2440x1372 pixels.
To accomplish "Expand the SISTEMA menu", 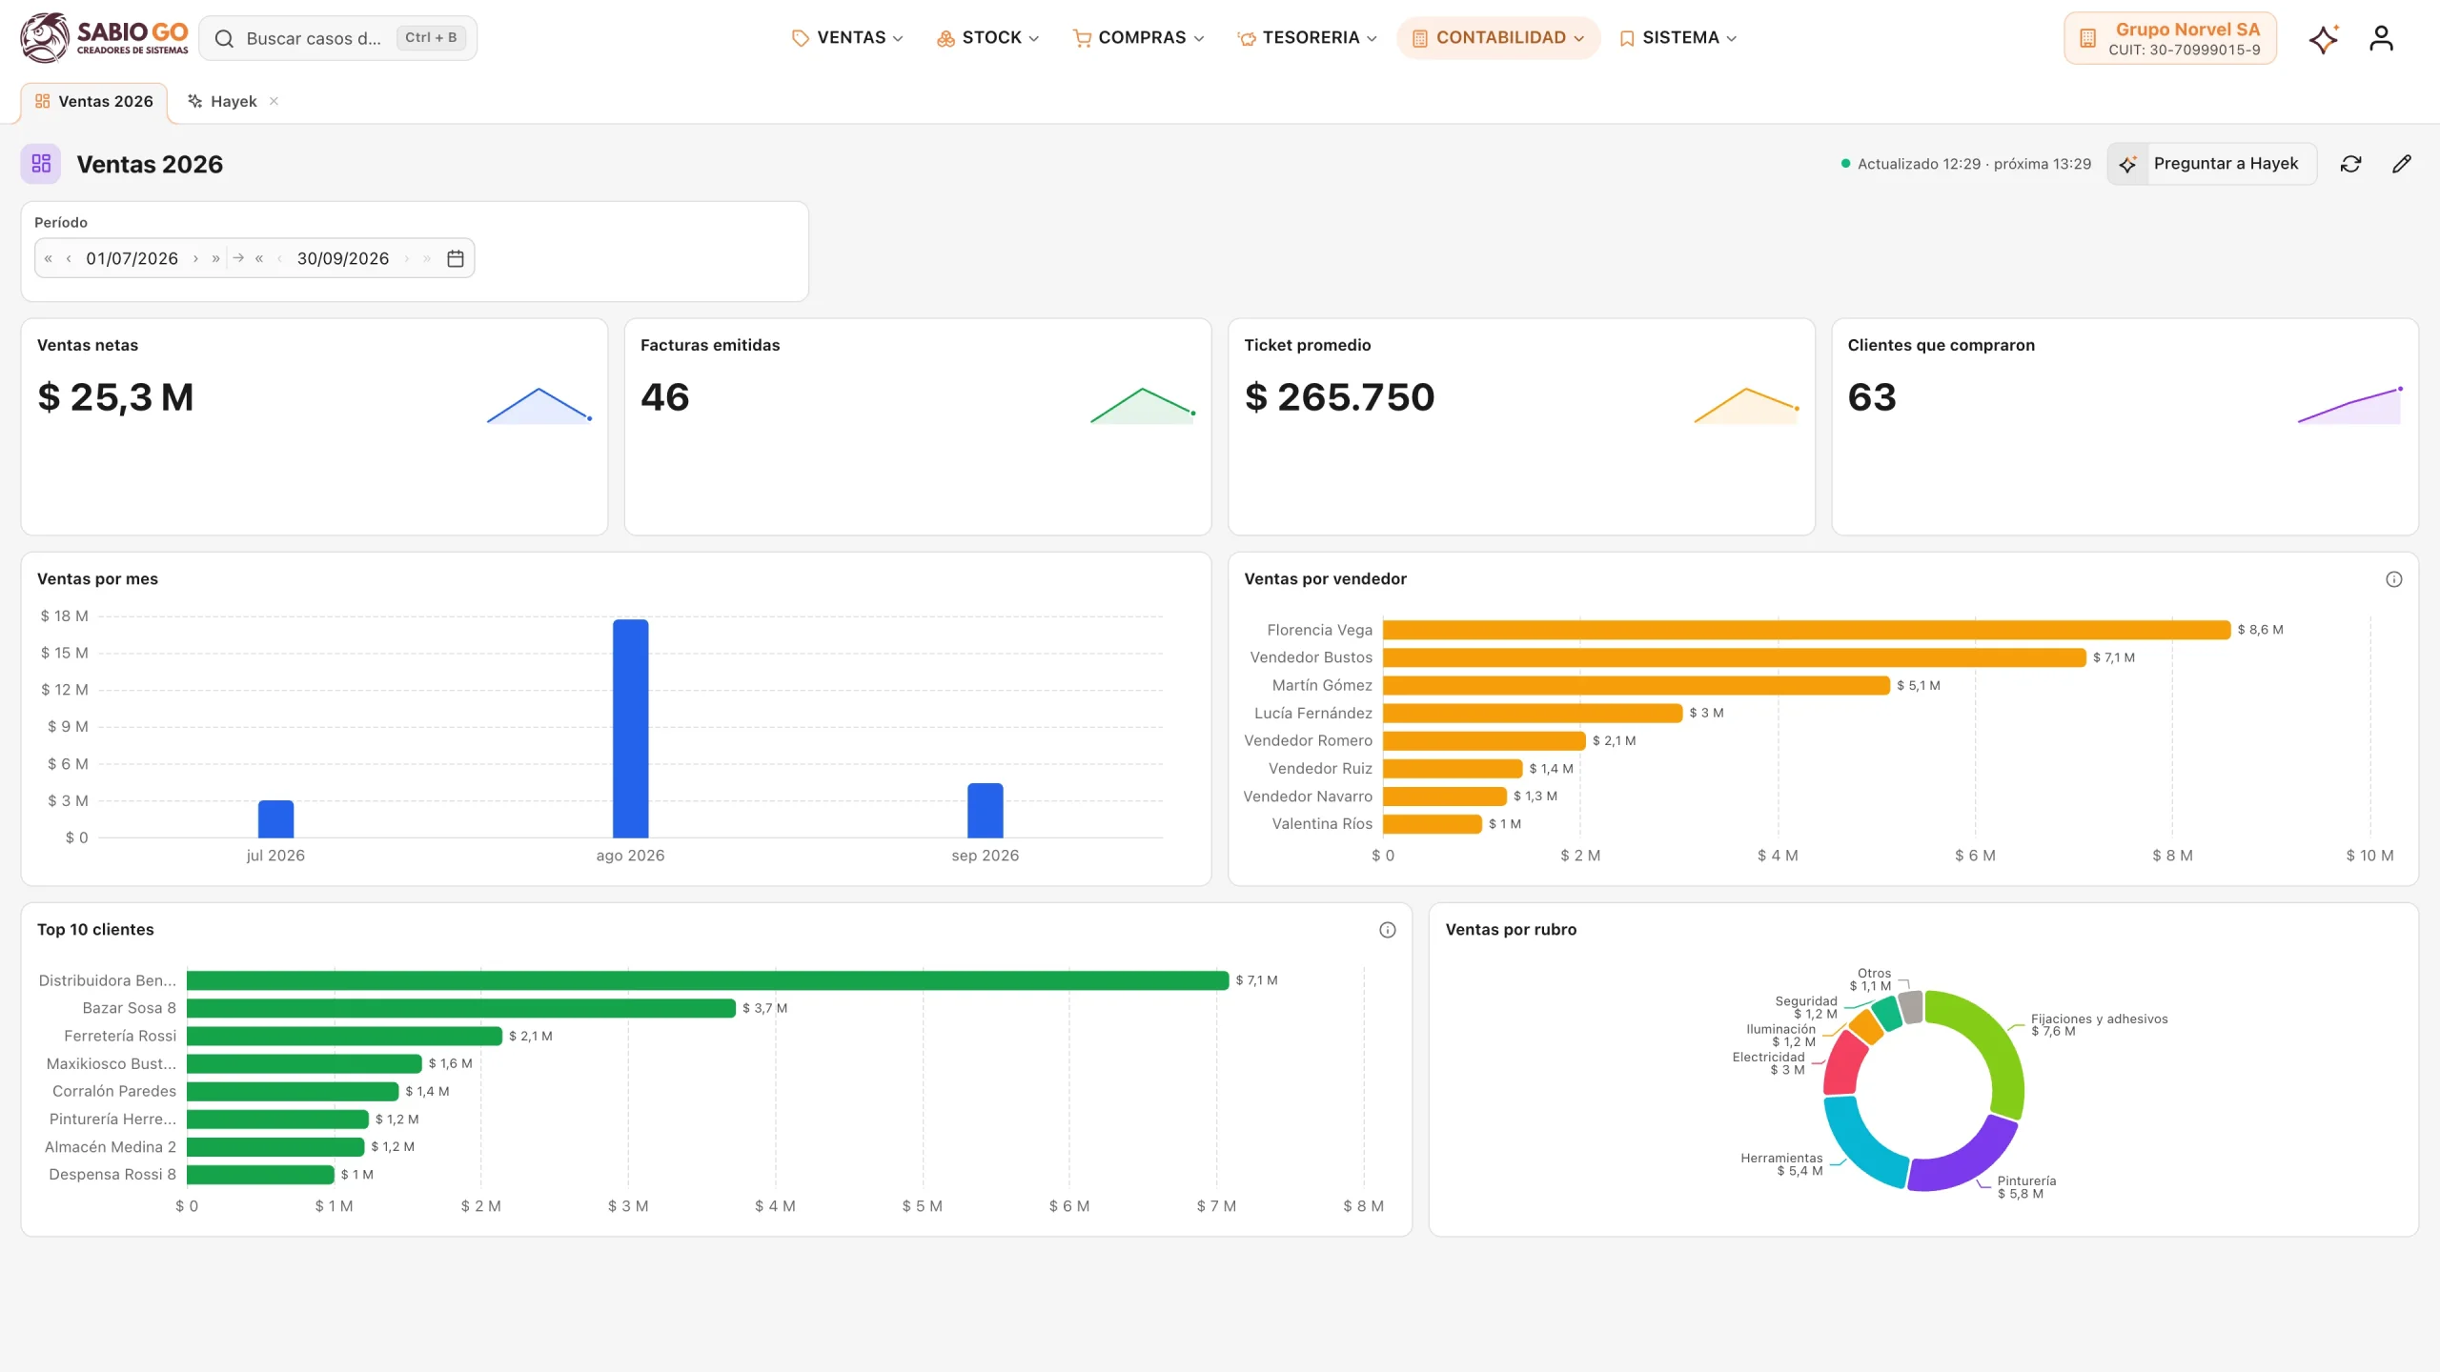I will 1678,38.
